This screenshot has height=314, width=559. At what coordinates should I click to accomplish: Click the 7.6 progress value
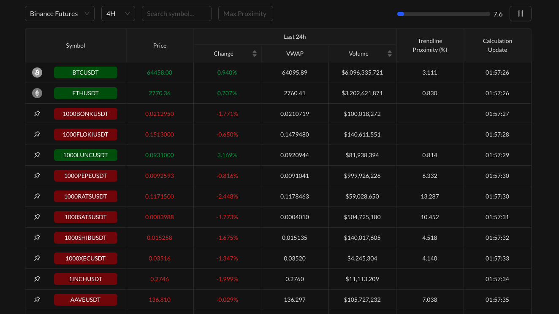click(x=498, y=14)
